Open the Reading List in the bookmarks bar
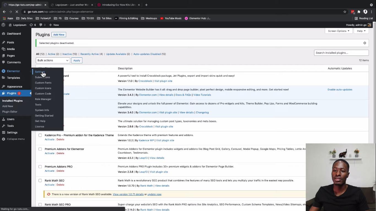Image resolution: width=376 pixels, height=211 pixels. 364,18
